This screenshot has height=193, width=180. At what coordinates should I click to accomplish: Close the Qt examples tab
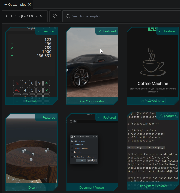pos(29,4)
